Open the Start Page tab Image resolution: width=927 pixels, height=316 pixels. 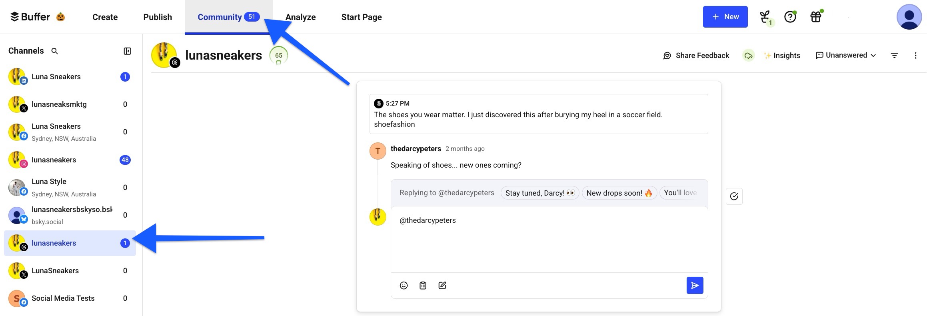[x=362, y=17]
